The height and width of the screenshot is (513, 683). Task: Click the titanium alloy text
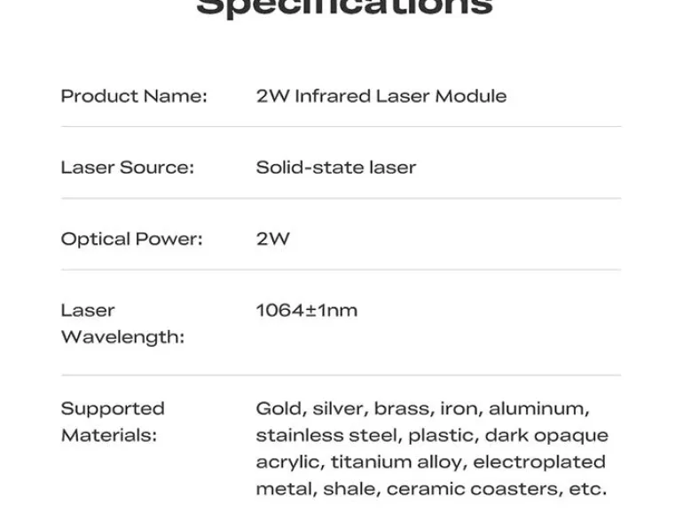pyautogui.click(x=398, y=462)
